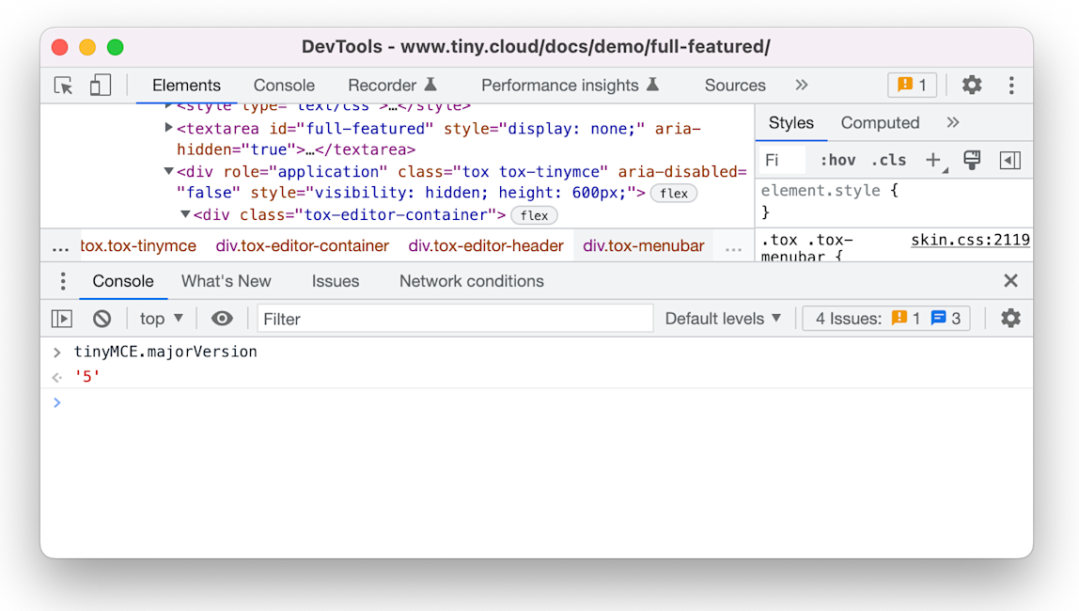Select div.tox-editor-container breadcrumb
1079x611 pixels.
(x=302, y=245)
